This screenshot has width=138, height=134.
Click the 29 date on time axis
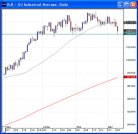[40, 130]
